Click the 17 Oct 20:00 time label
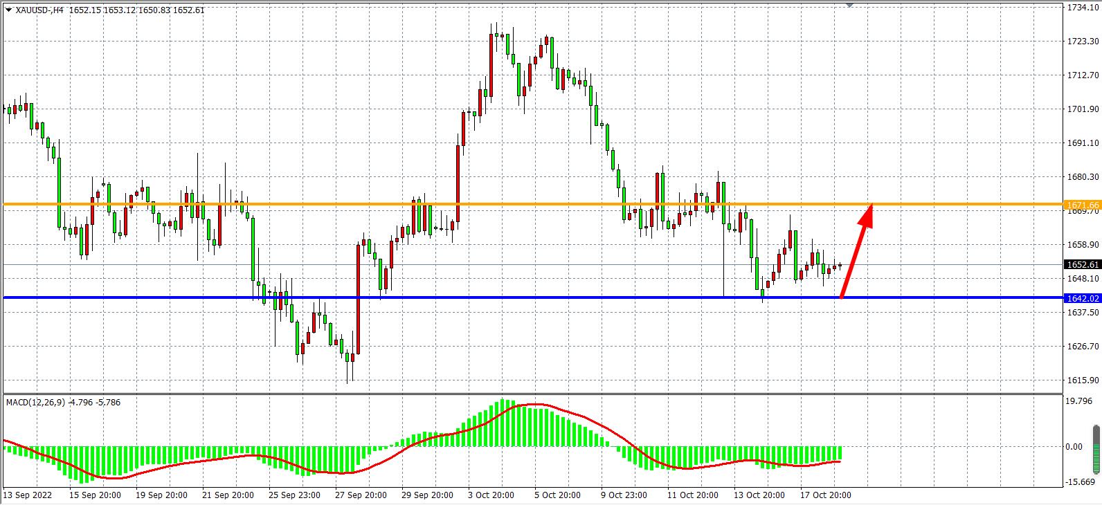Screen dimensions: 1102x505 tap(824, 495)
